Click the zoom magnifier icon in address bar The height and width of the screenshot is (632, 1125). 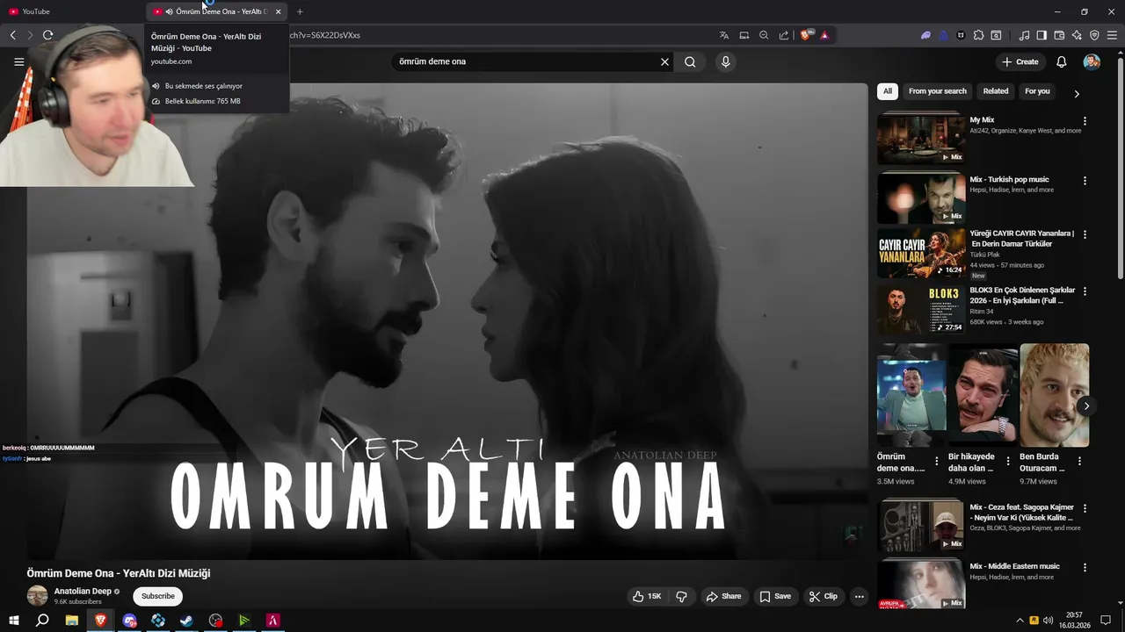pos(764,35)
